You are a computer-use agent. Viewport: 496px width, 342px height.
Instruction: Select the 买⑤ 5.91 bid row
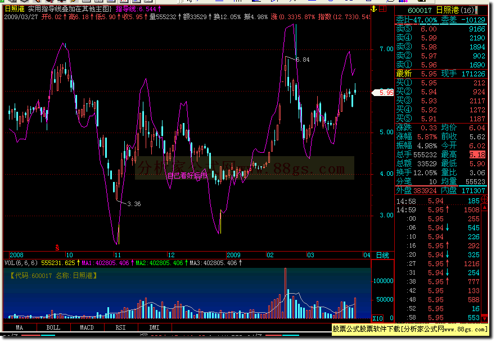441,119
